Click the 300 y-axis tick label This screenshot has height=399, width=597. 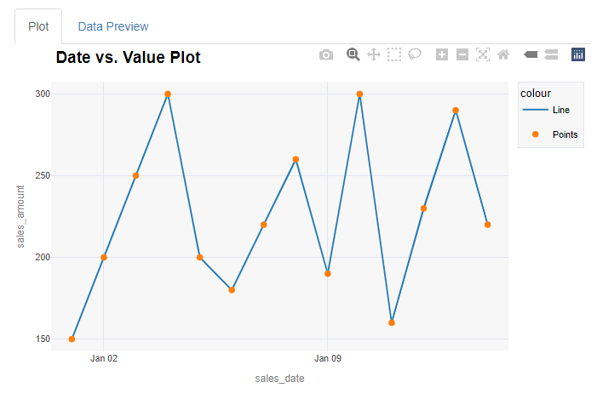43,94
